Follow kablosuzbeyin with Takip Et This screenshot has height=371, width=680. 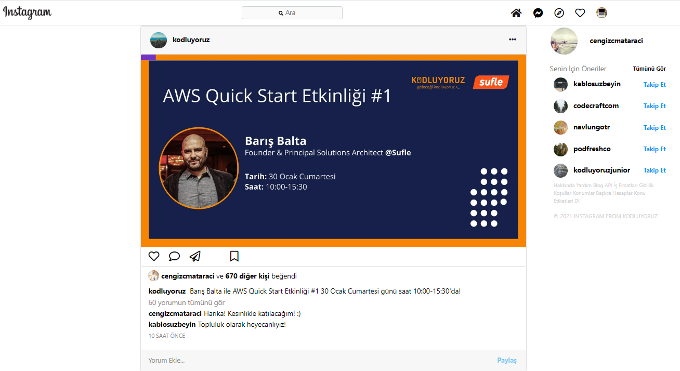pyautogui.click(x=655, y=85)
